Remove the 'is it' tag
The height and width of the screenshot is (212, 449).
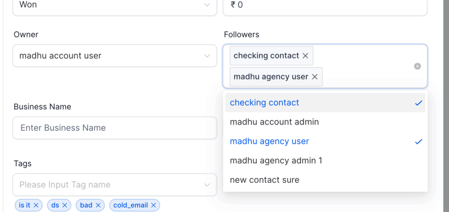(x=36, y=205)
